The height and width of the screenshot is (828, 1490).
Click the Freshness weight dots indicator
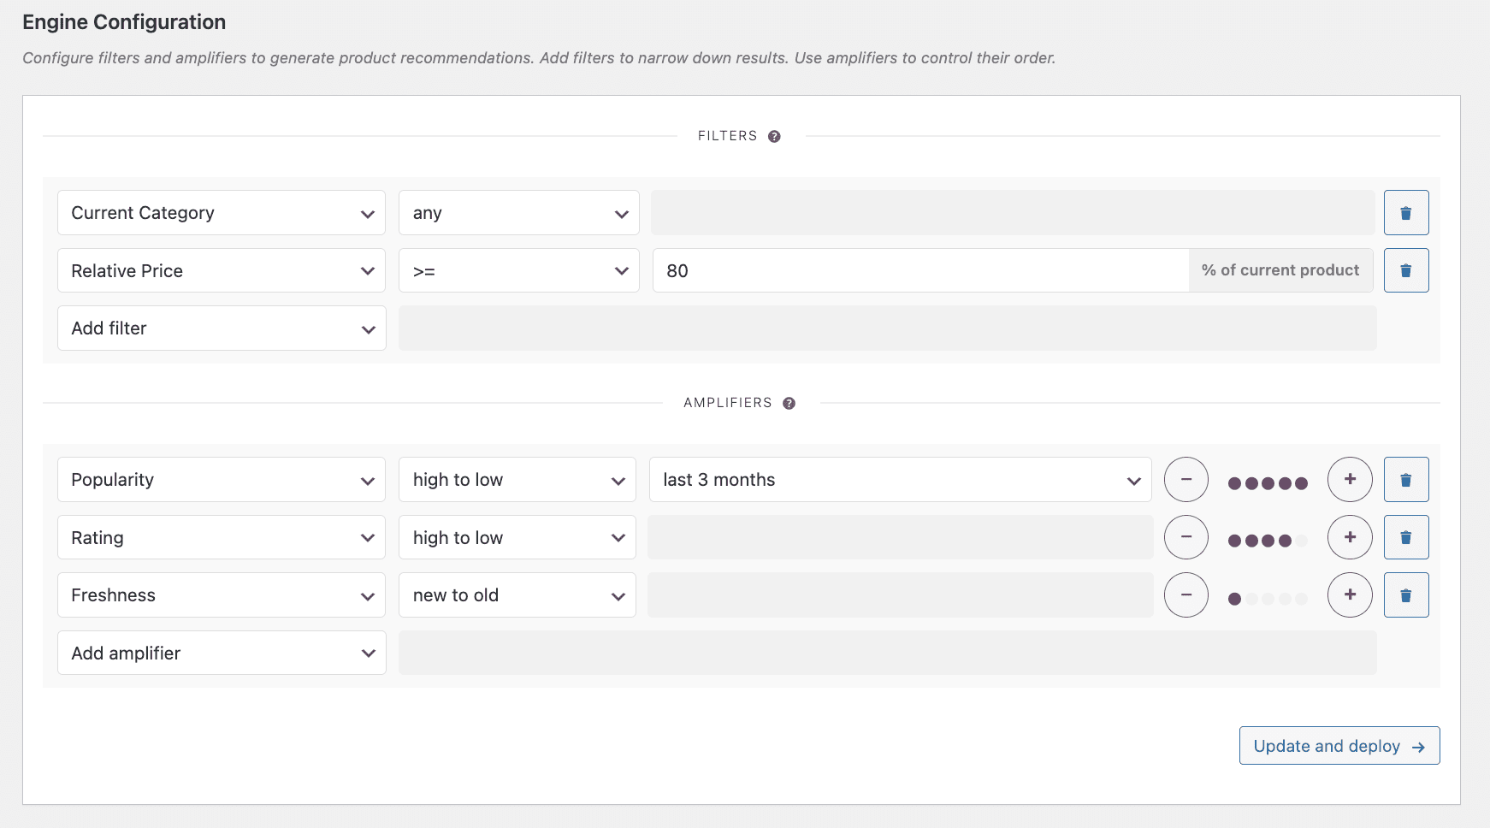click(x=1268, y=599)
